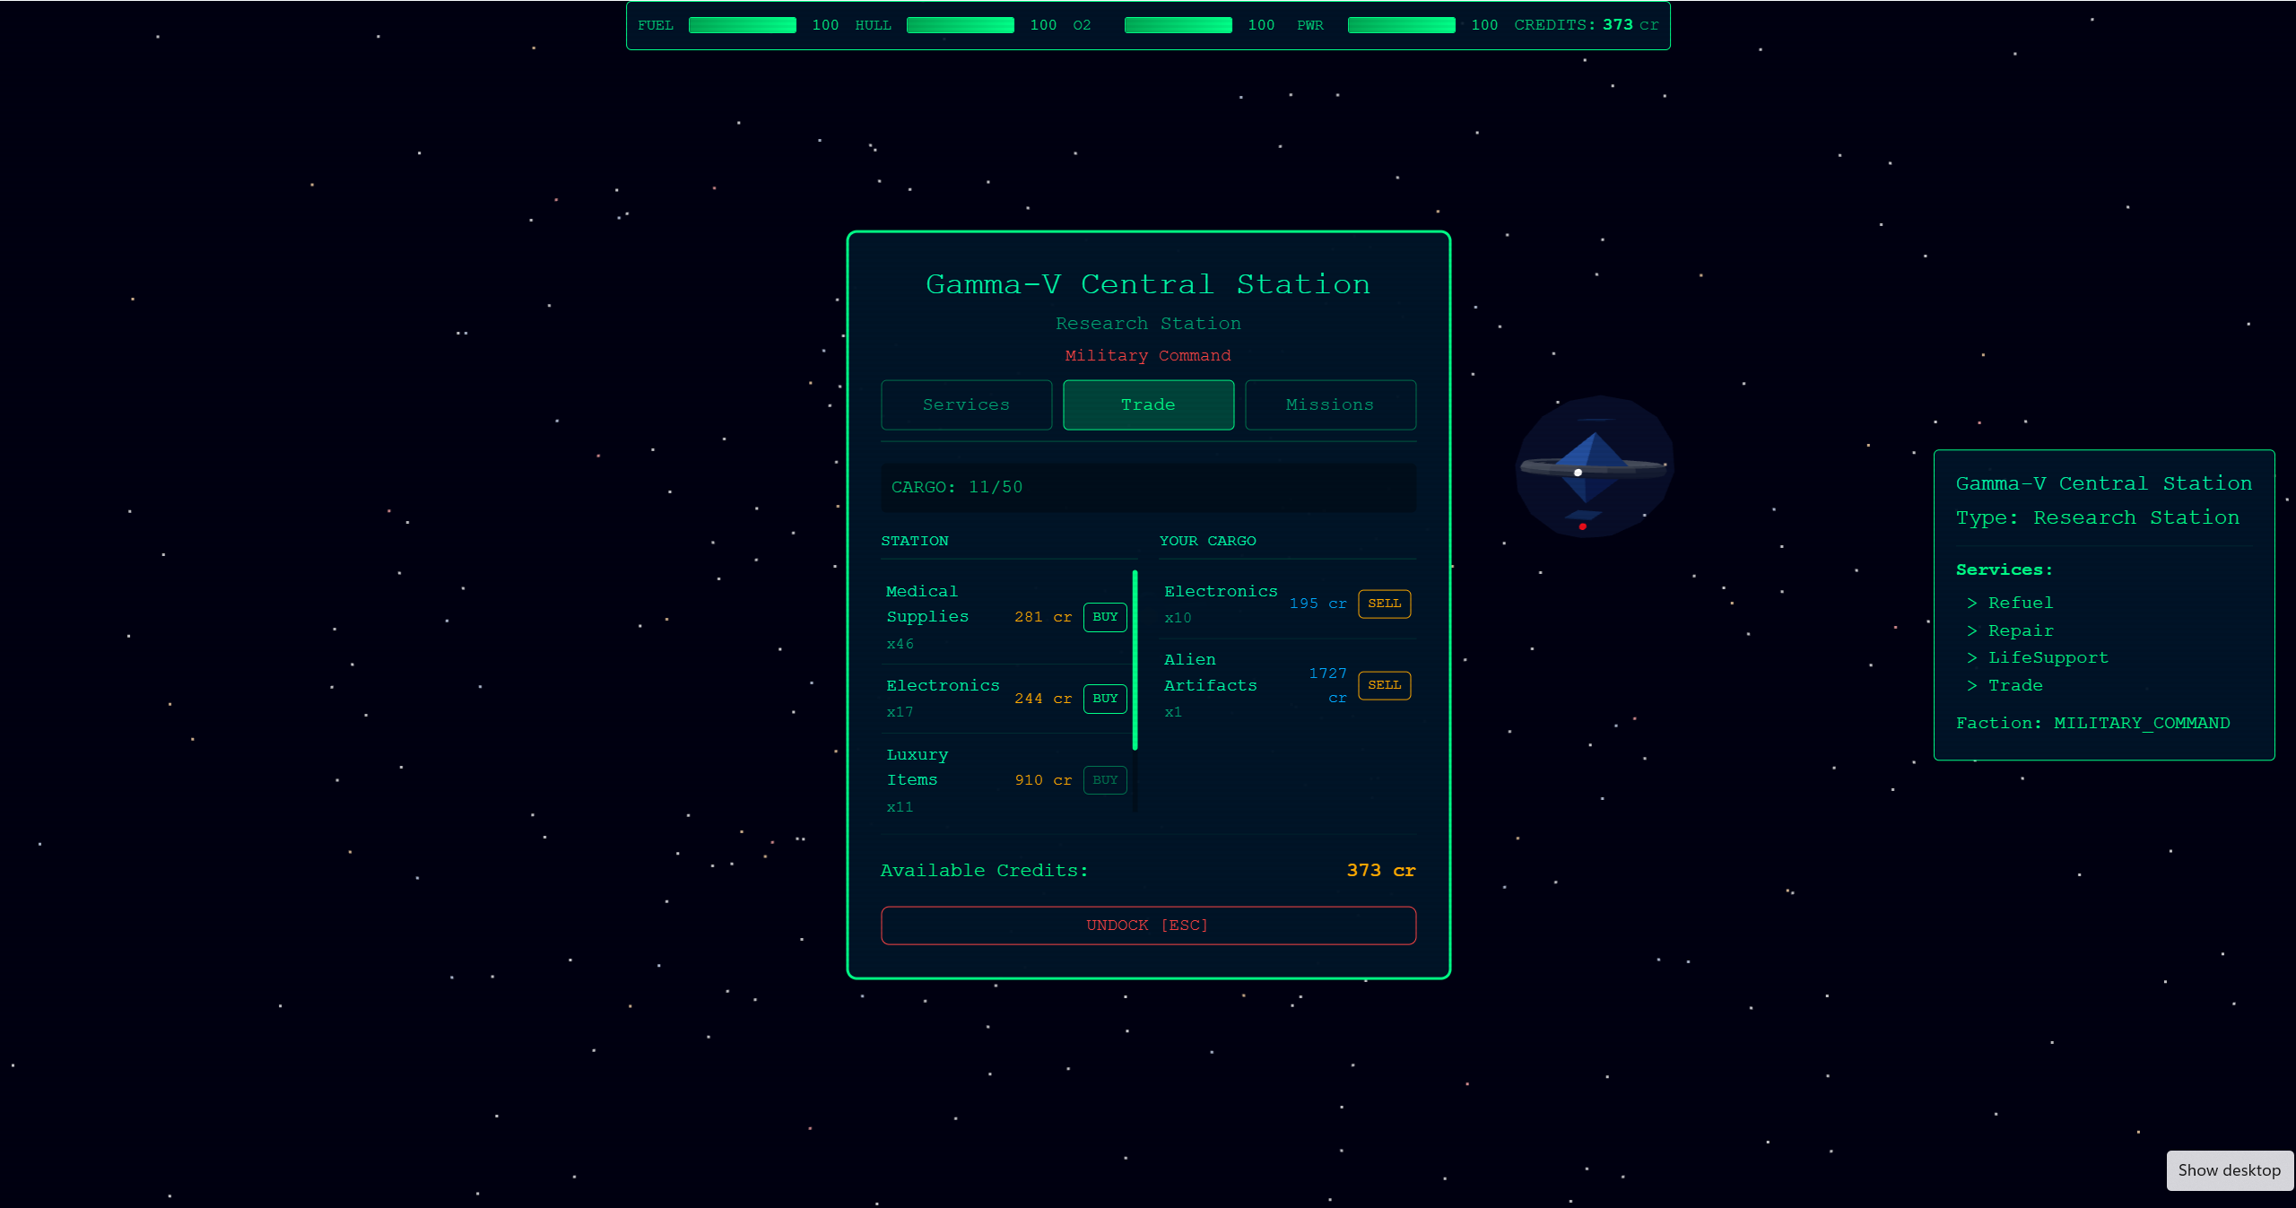
Task: Buy Luxury Items for 910 credits
Action: click(1104, 779)
